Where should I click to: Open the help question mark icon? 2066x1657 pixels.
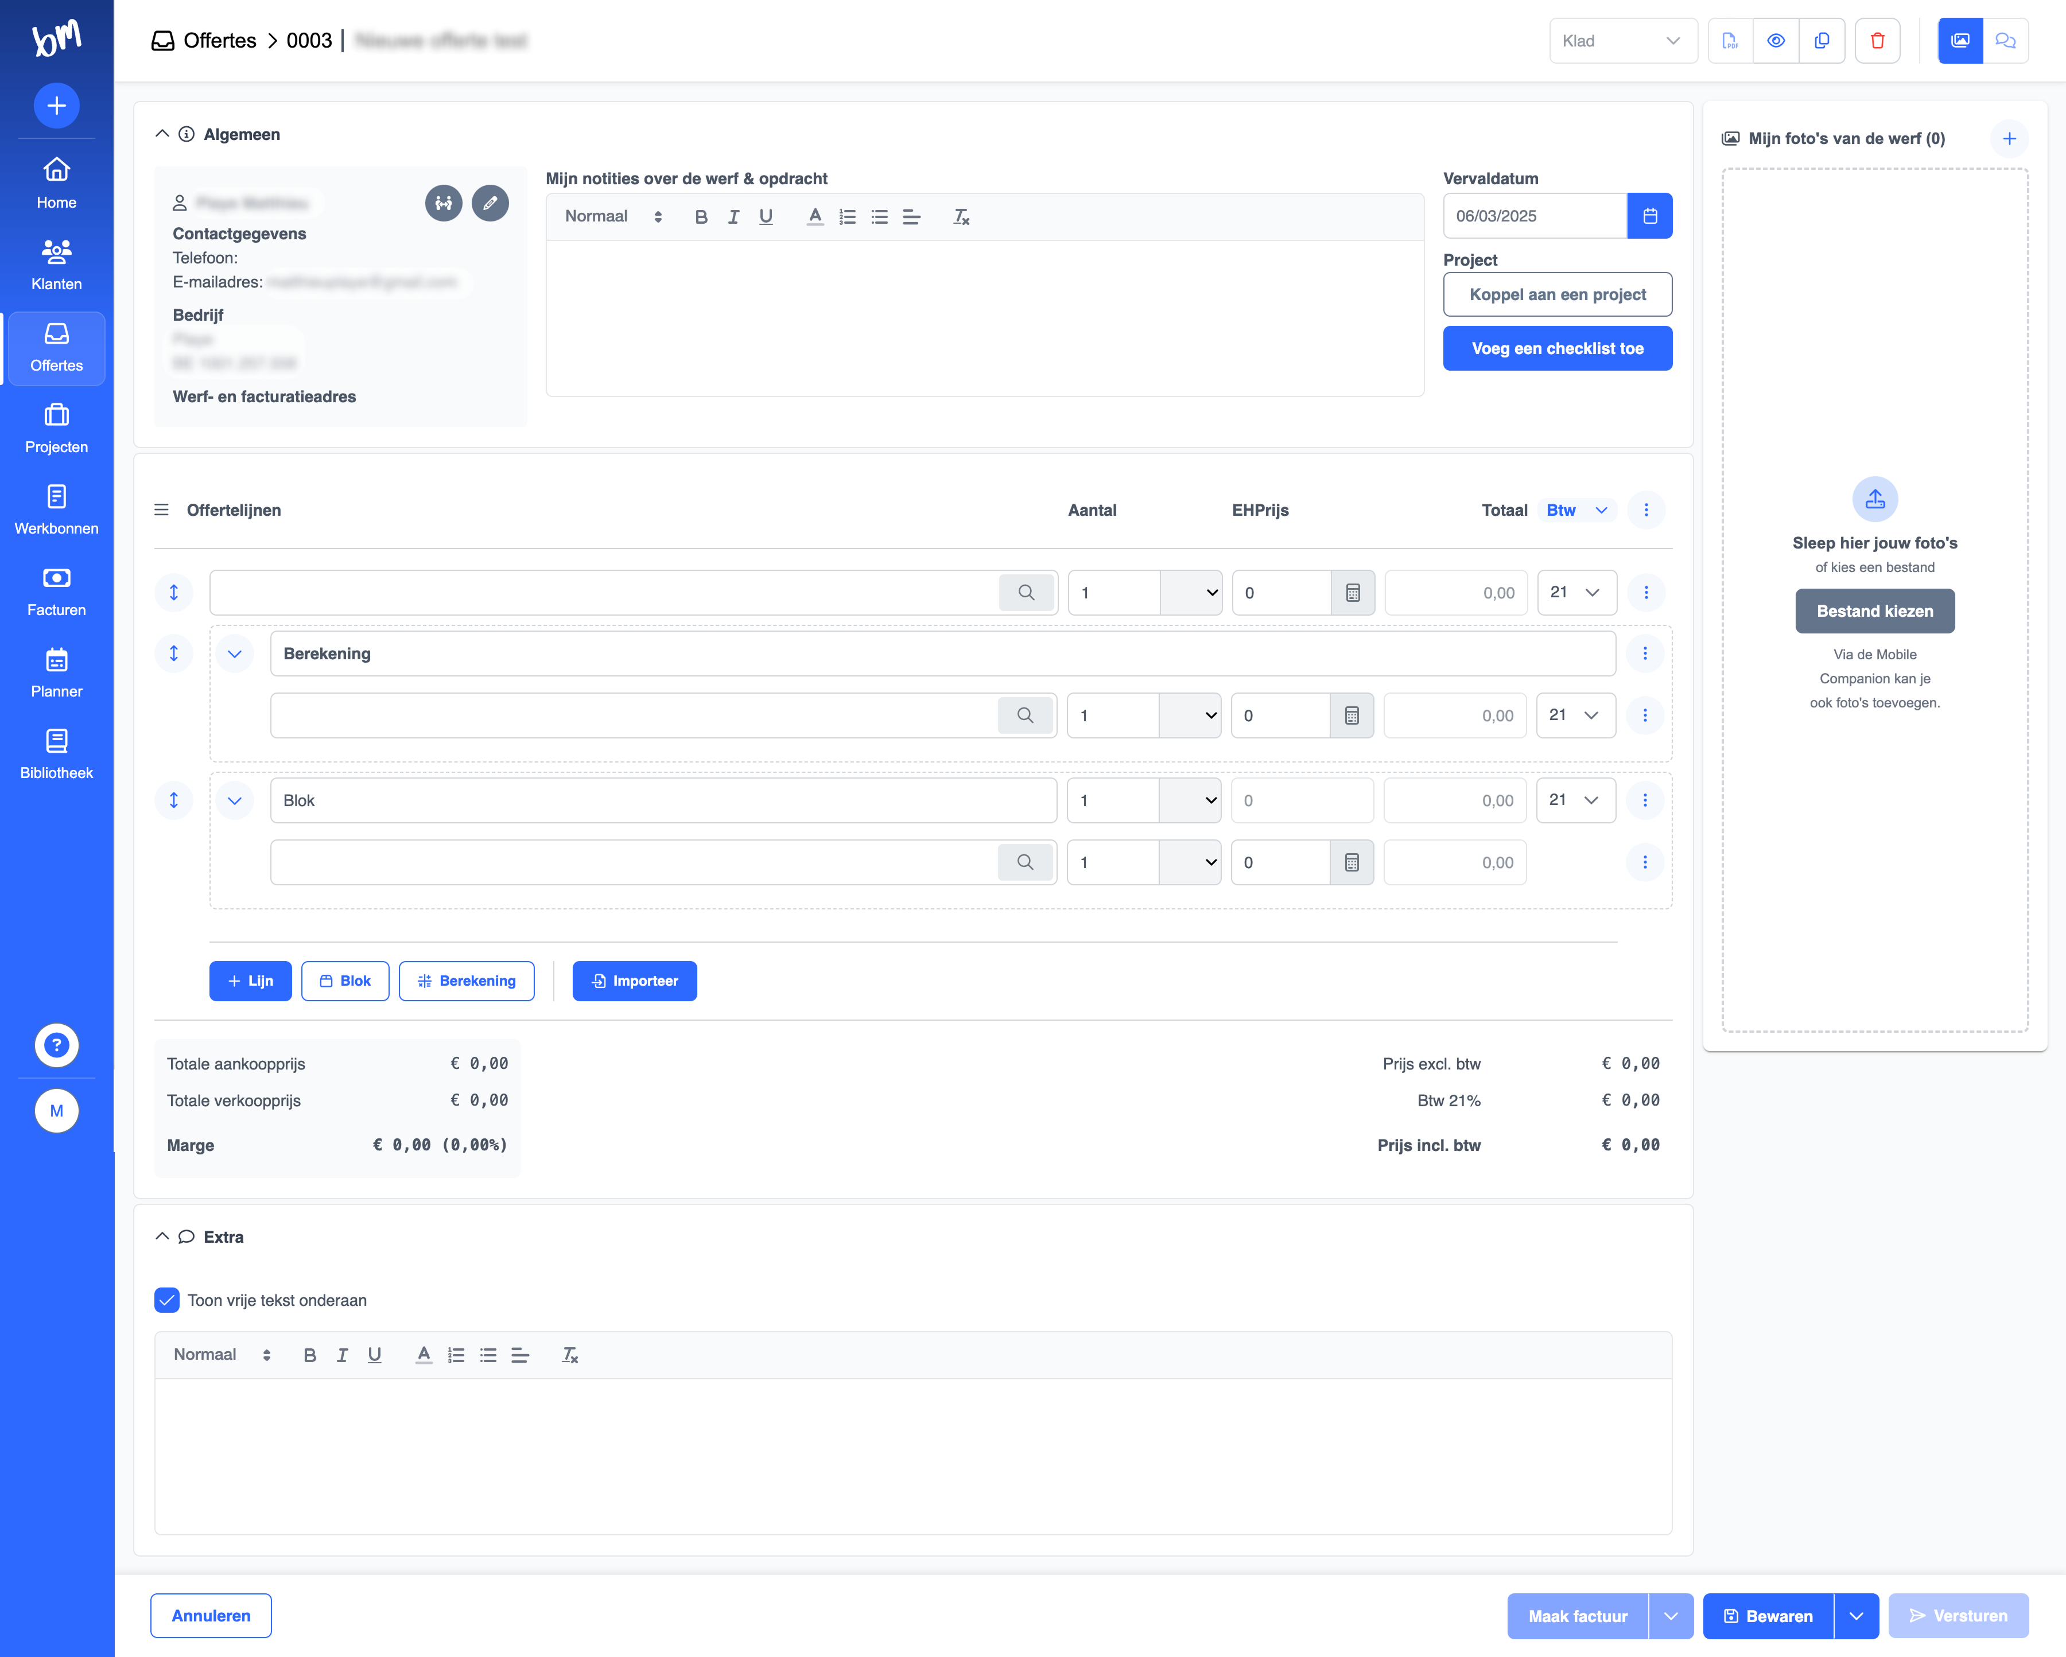(x=57, y=1045)
